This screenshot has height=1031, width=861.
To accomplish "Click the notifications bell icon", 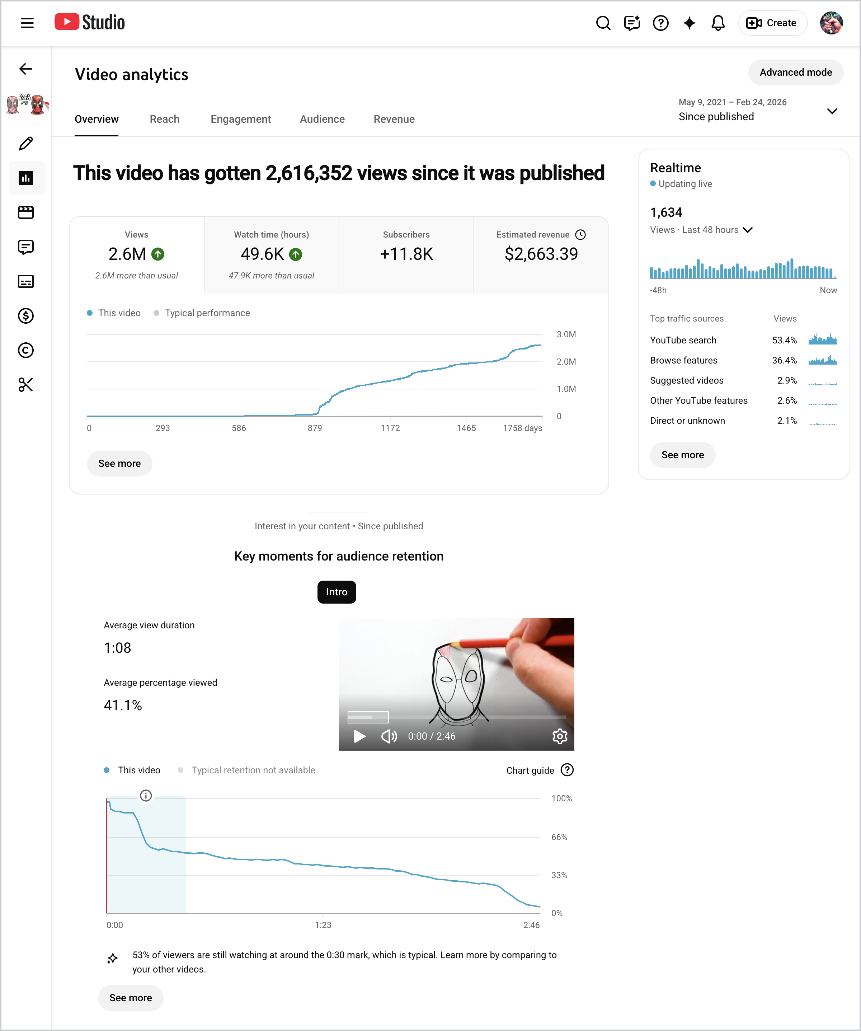I will [717, 23].
